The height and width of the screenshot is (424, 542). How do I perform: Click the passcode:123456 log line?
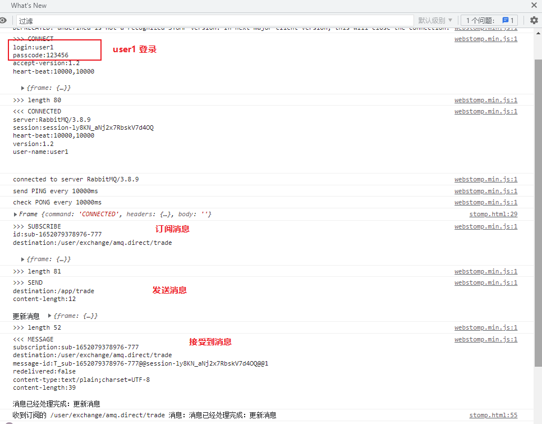[40, 56]
